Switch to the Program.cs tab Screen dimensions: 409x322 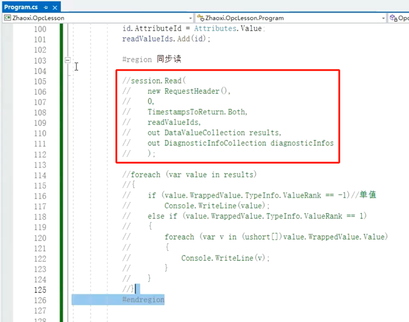click(21, 7)
